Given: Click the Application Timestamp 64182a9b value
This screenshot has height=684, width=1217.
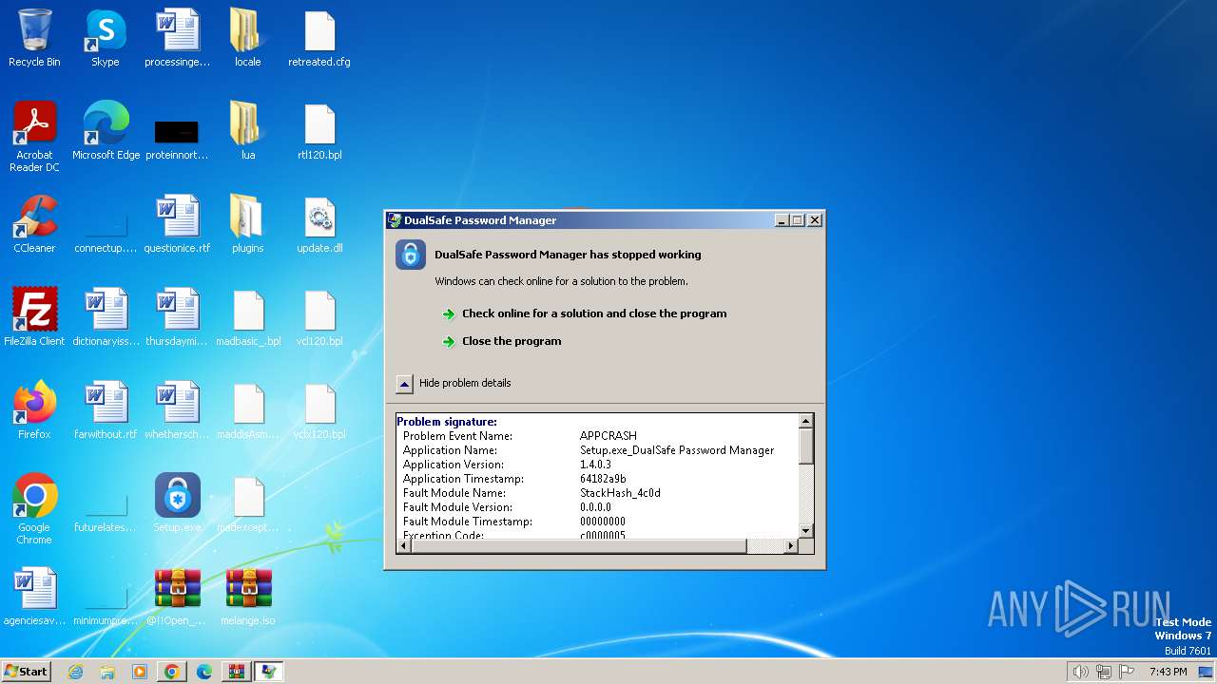Looking at the screenshot, I should pyautogui.click(x=603, y=479).
